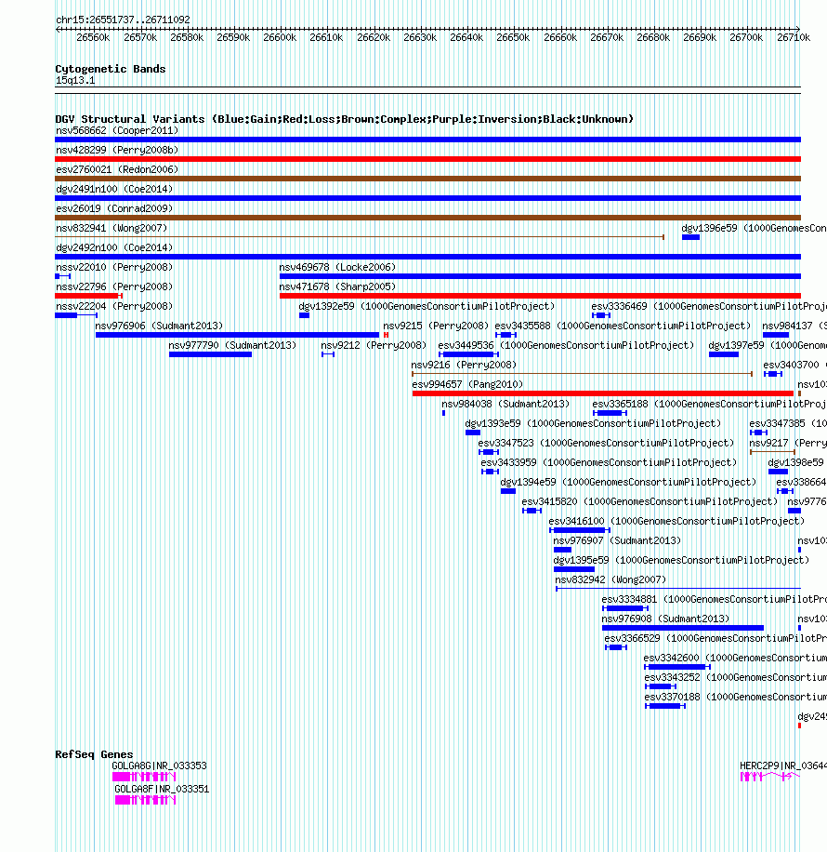Select the chr15:26551737..26711092 coordinates text
The width and height of the screenshot is (827, 852).
click(x=123, y=20)
